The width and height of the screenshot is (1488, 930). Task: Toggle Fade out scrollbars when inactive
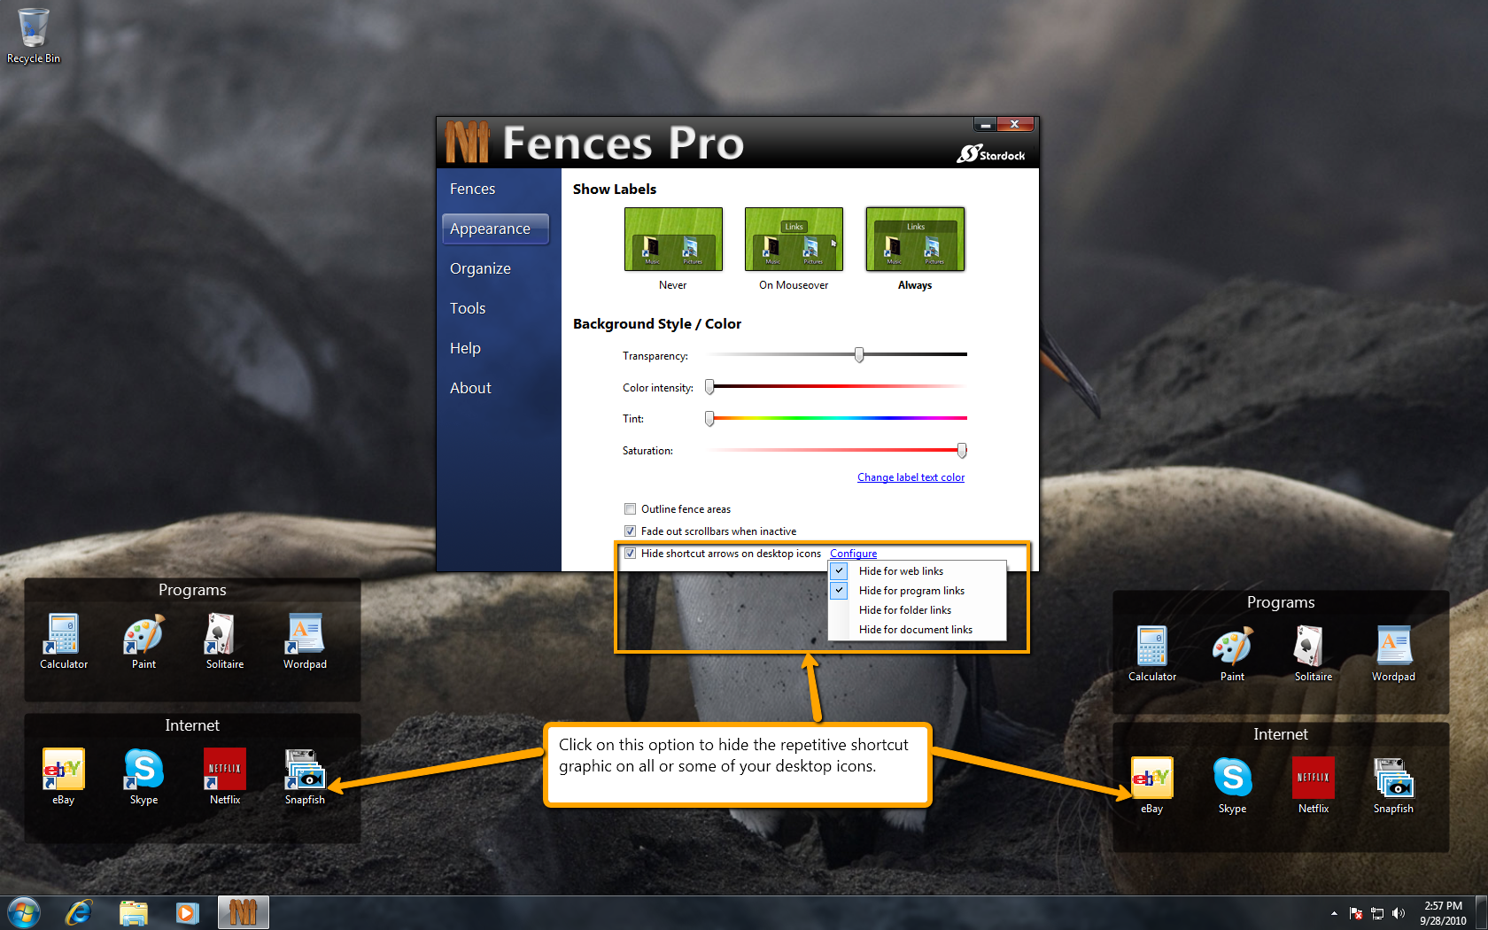point(630,531)
